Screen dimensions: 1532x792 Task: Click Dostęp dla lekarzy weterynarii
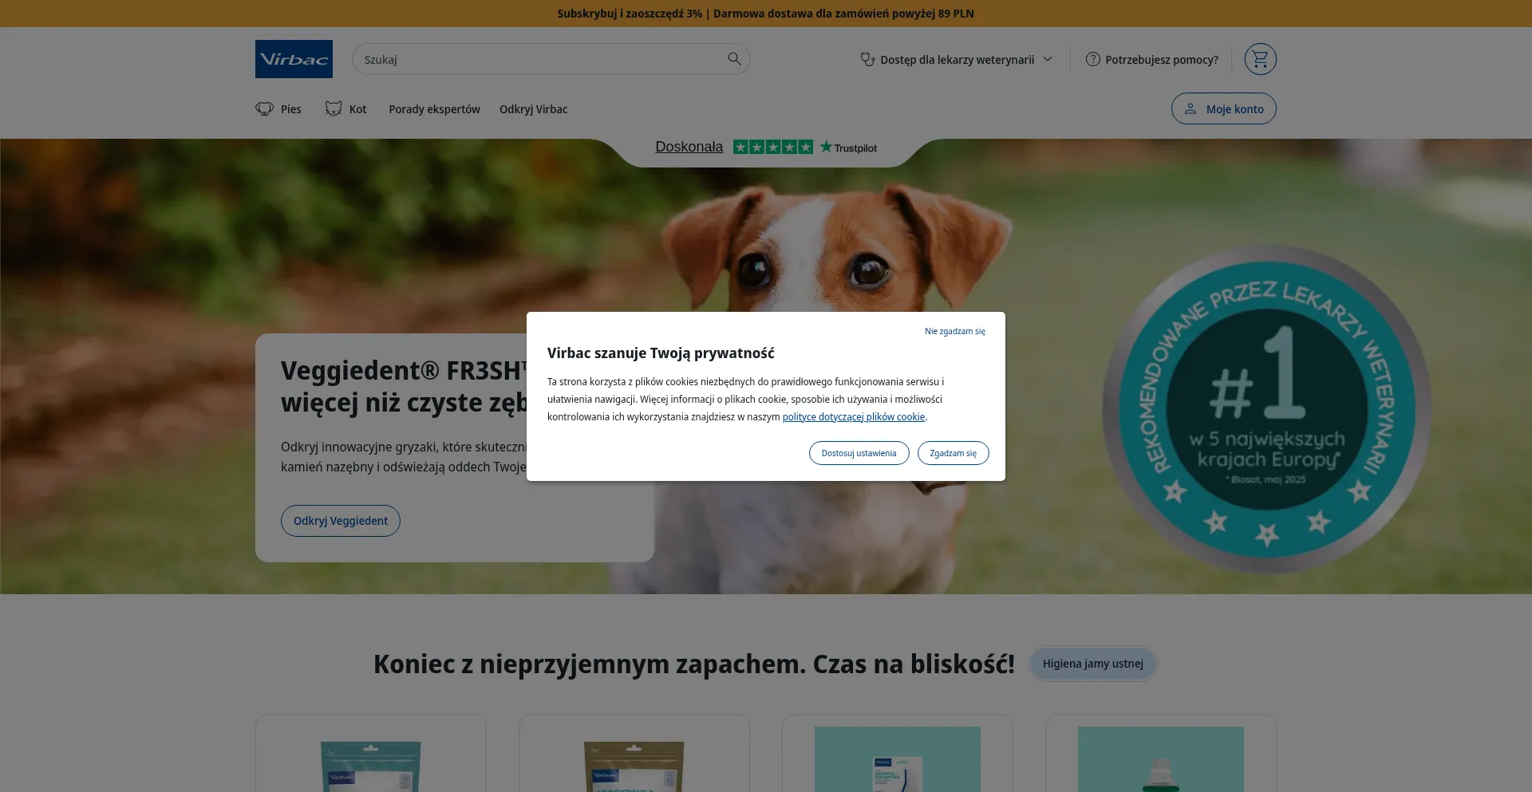point(957,60)
